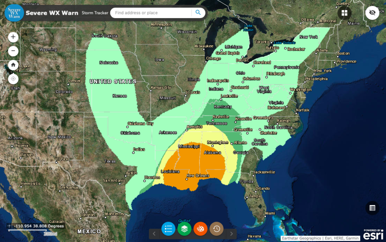Activate the find my location icon

coord(13,79)
